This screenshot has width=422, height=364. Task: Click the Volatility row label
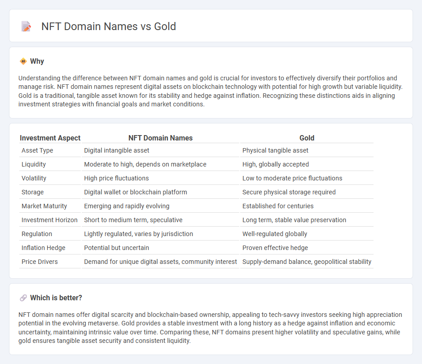[x=34, y=178]
